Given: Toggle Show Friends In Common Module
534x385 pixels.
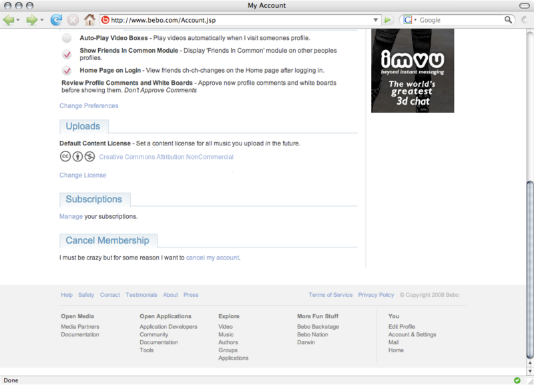Looking at the screenshot, I should [x=67, y=54].
